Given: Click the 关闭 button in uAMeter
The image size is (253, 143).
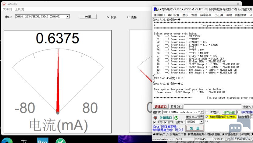Looking at the screenshot, I should [x=88, y=17].
